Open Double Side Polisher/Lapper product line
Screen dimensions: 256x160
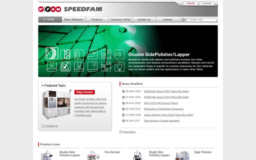click(70, 154)
